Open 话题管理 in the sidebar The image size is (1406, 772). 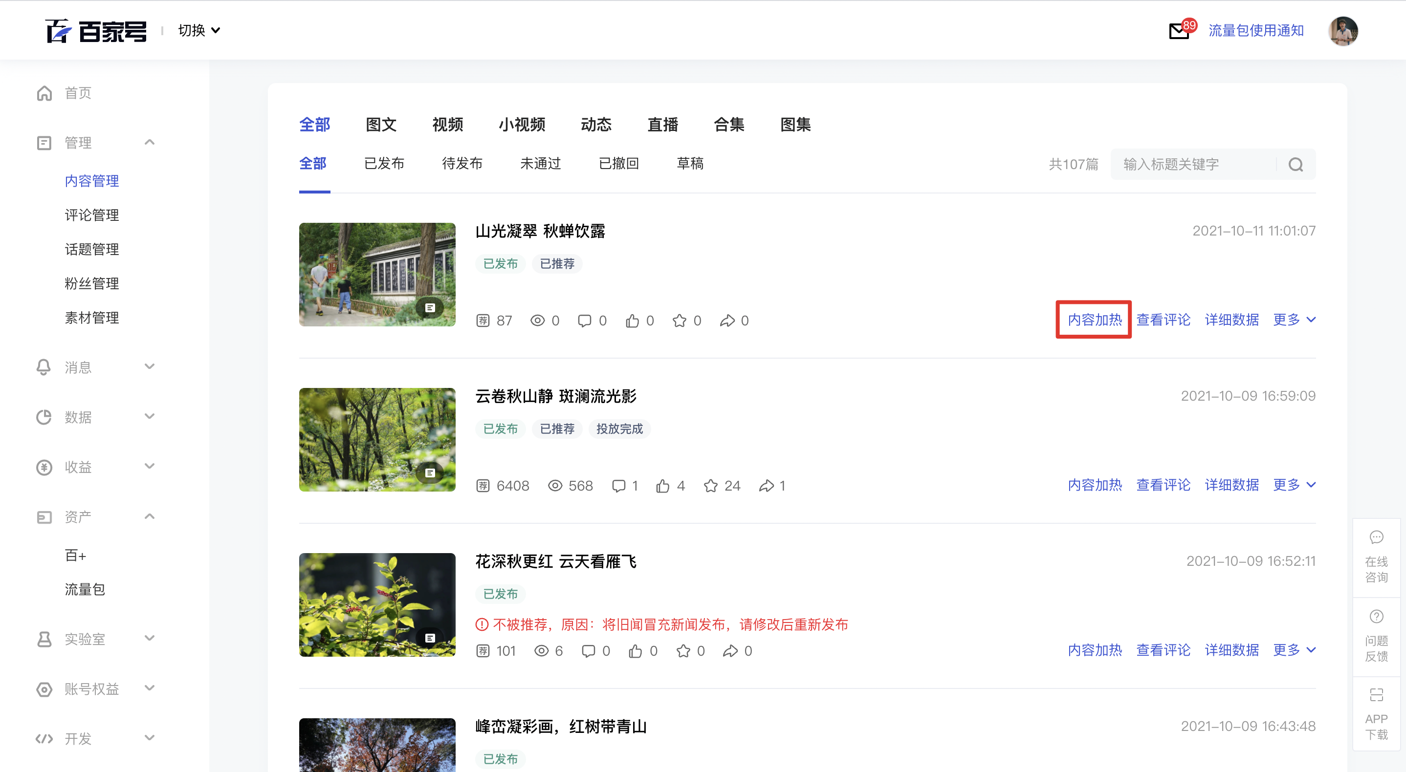[92, 250]
